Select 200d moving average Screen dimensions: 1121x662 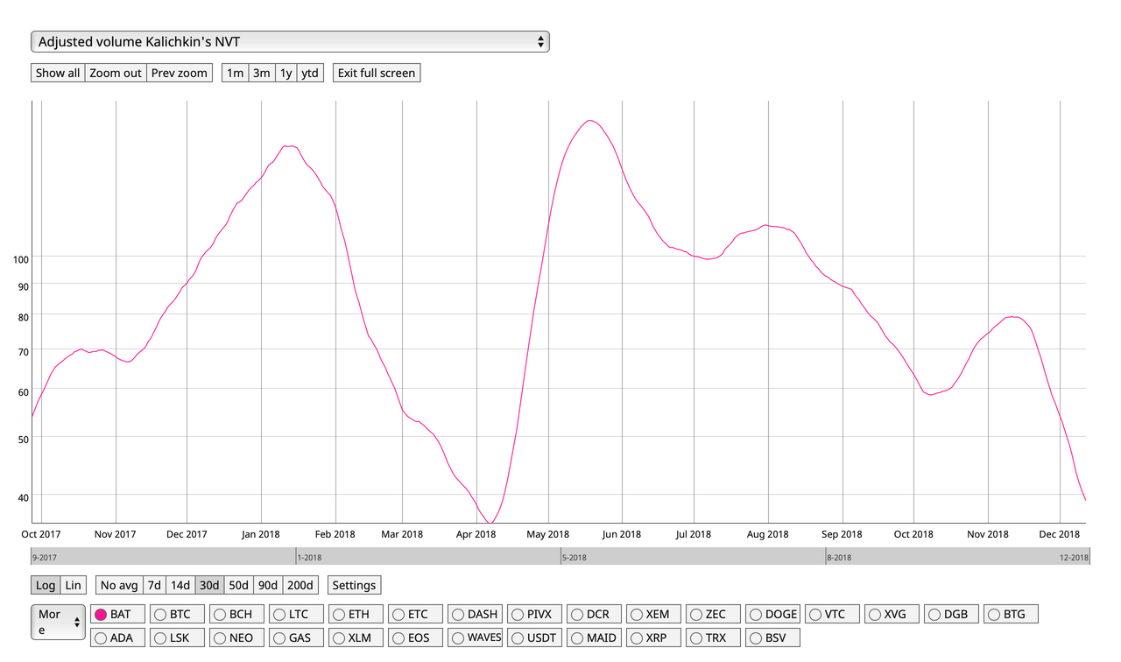coord(300,585)
